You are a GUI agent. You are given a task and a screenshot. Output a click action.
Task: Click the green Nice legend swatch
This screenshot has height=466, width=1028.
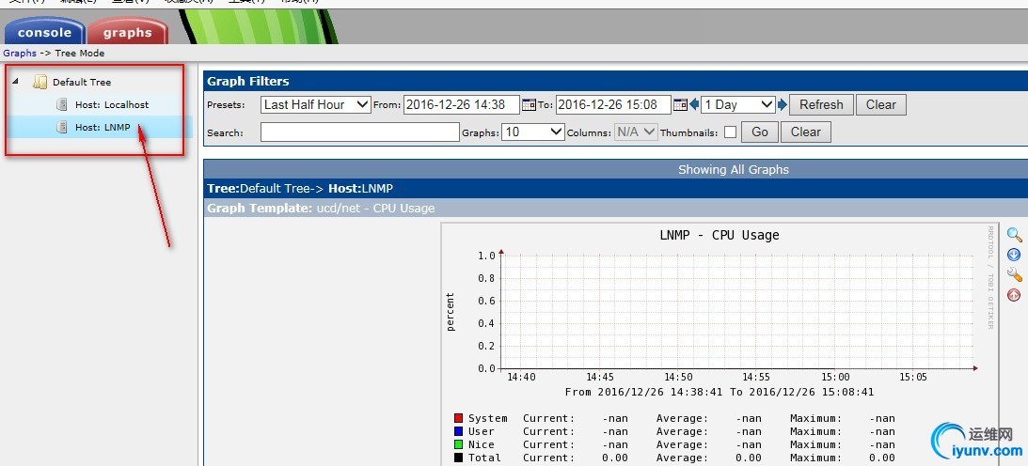click(x=458, y=444)
